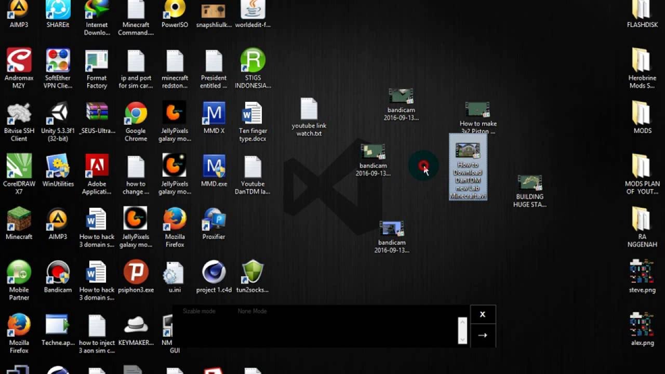Select the MMD X icon

[x=214, y=118]
